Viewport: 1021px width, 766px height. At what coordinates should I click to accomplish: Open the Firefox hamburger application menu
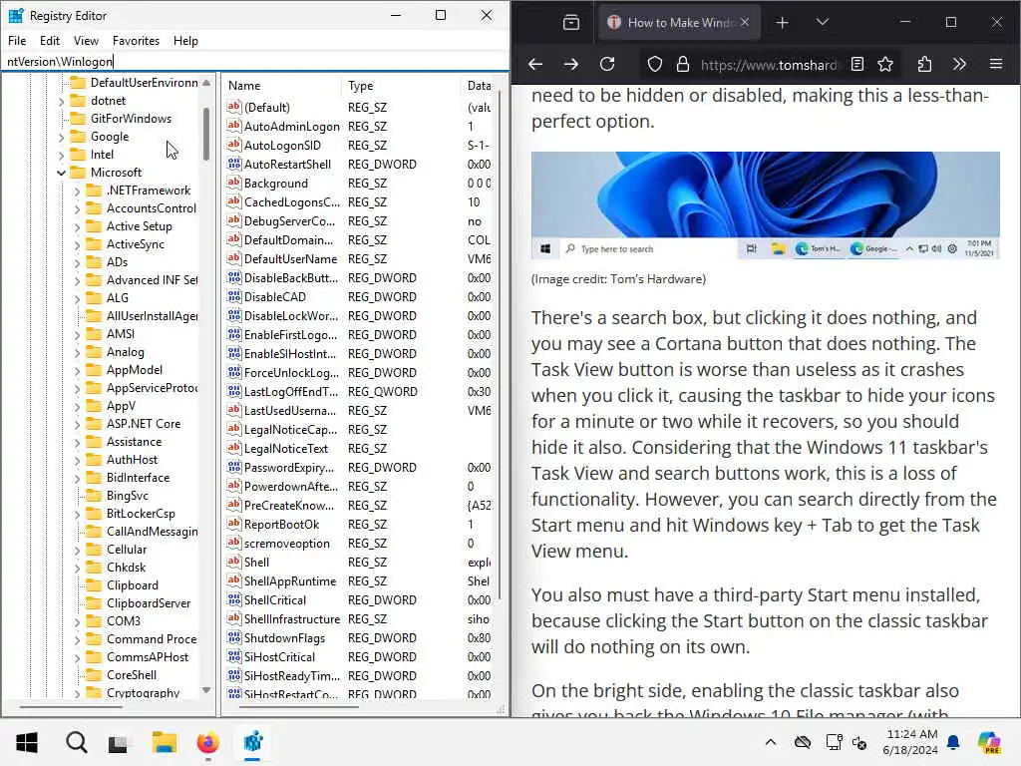(x=996, y=64)
